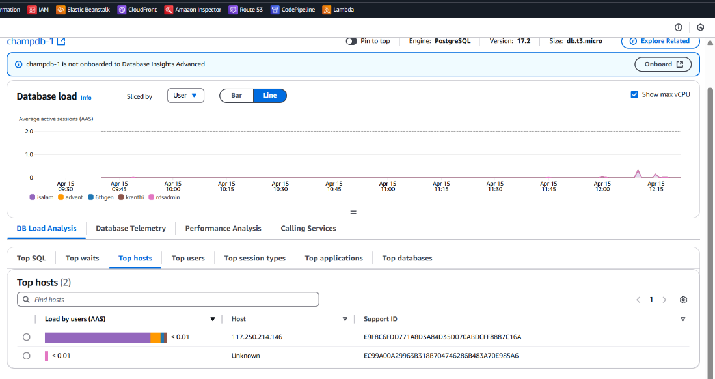The width and height of the screenshot is (715, 379).
Task: Click the load bar for host 117.250.214.146
Action: tap(106, 337)
